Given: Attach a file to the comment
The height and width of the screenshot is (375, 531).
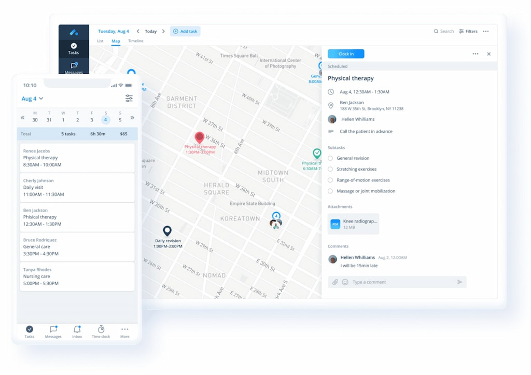Looking at the screenshot, I should 337,282.
